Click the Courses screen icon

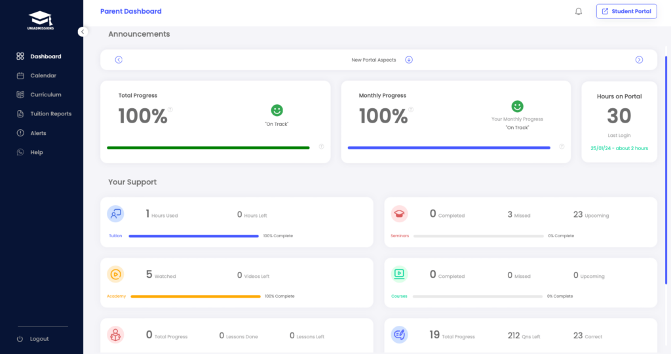click(399, 275)
